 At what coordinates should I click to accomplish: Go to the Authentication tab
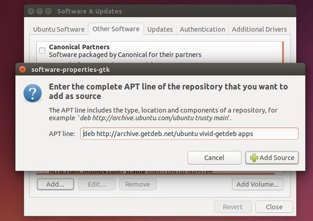point(202,30)
